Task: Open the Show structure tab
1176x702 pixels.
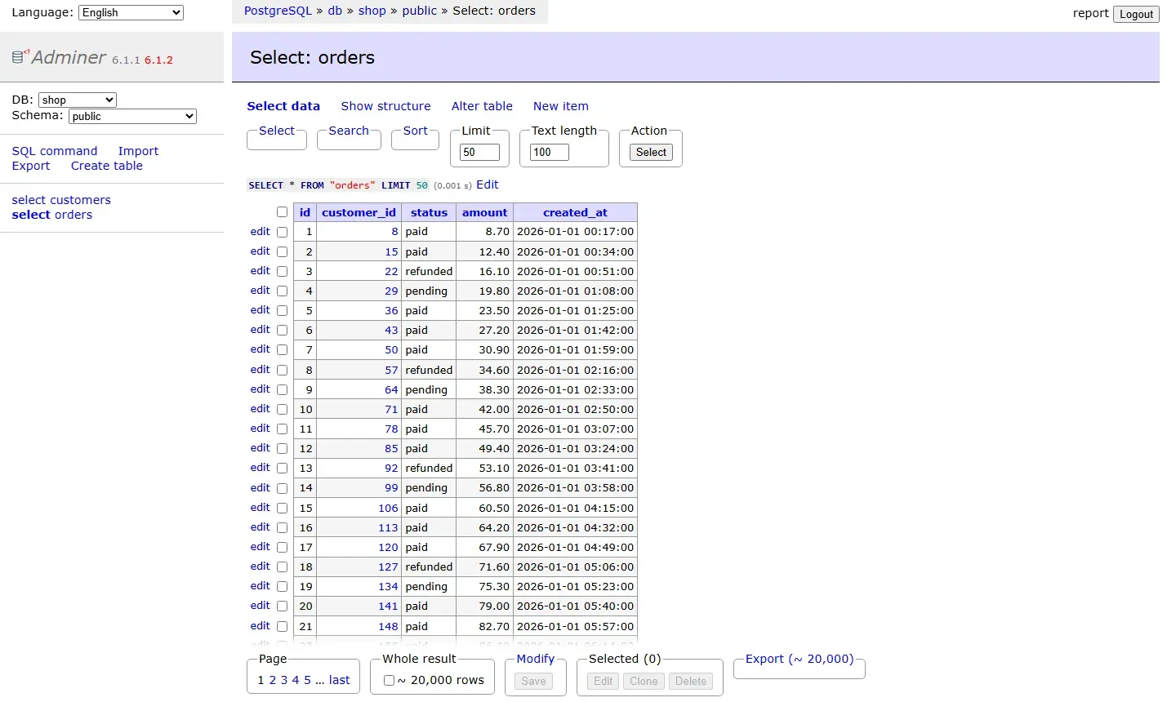Action: pos(385,106)
